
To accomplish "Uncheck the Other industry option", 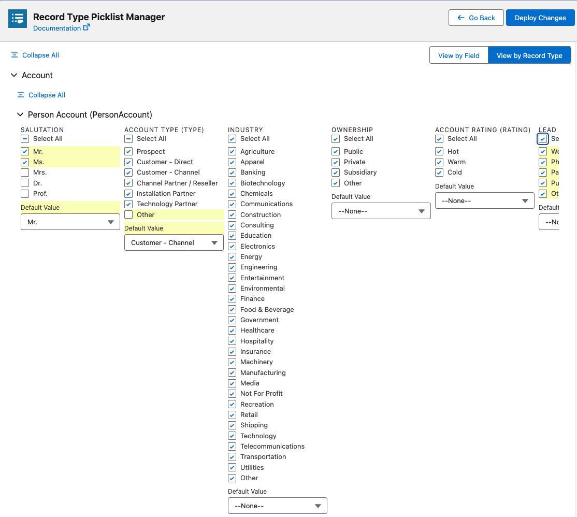I will 232,478.
